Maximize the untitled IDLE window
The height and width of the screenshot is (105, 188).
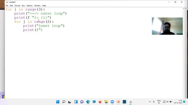click(175, 2)
